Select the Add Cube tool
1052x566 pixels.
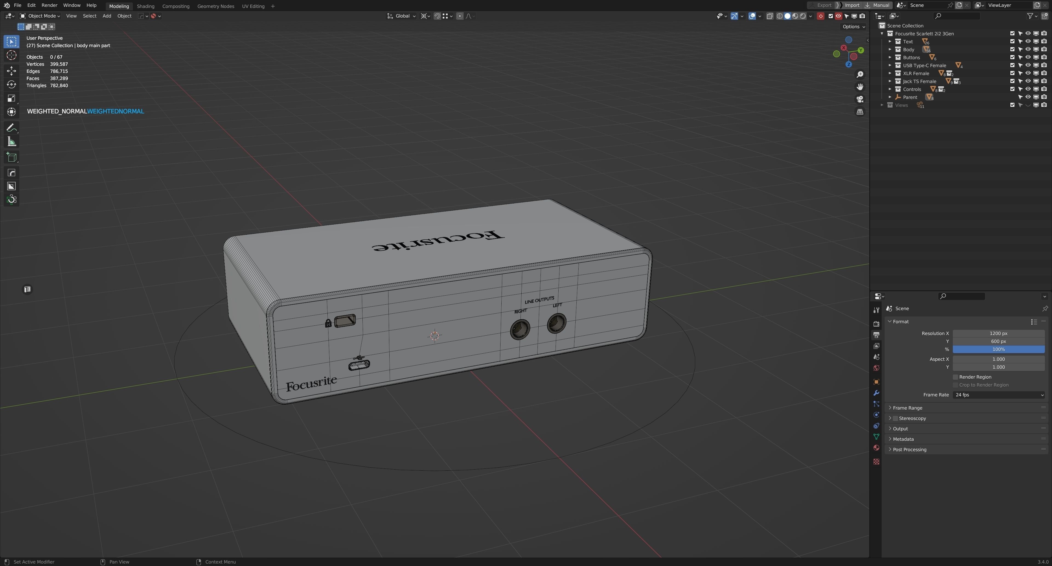point(12,157)
